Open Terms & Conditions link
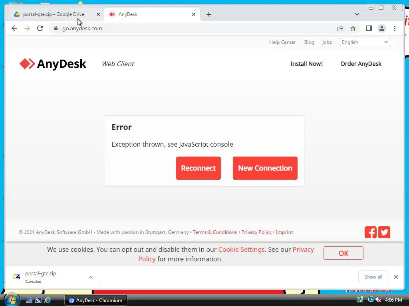The width and height of the screenshot is (409, 306). pyautogui.click(x=215, y=232)
